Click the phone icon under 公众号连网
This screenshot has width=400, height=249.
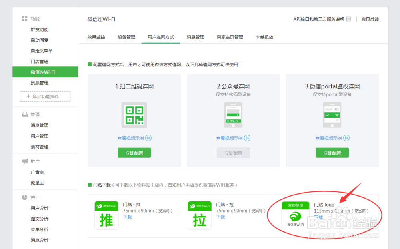pyautogui.click(x=233, y=115)
